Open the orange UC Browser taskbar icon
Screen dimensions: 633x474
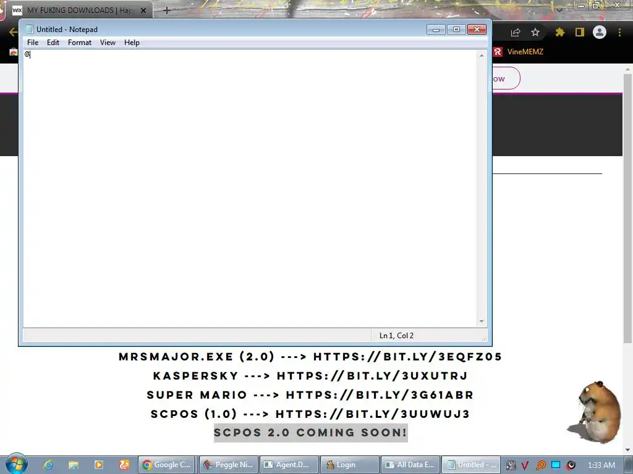click(124, 465)
